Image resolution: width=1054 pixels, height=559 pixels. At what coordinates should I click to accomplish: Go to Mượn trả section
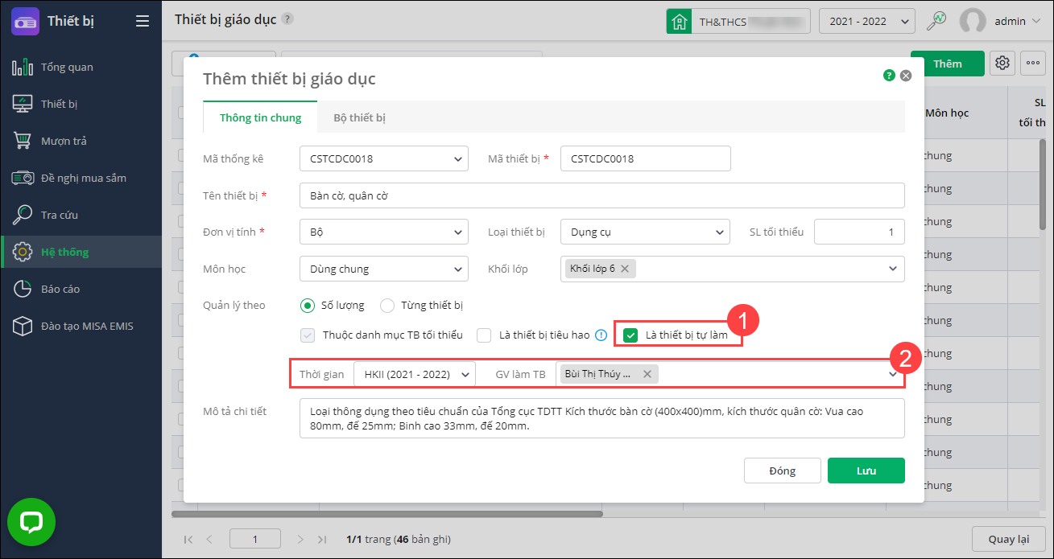[81, 141]
